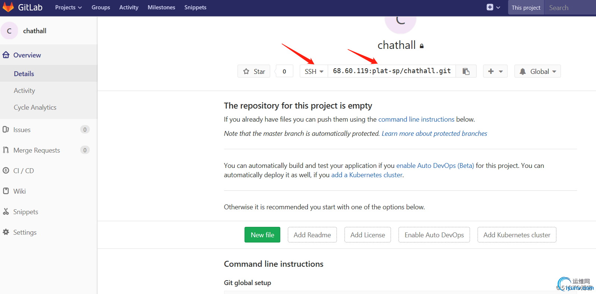Open the Milestones menu
The width and height of the screenshot is (596, 294).
(161, 7)
